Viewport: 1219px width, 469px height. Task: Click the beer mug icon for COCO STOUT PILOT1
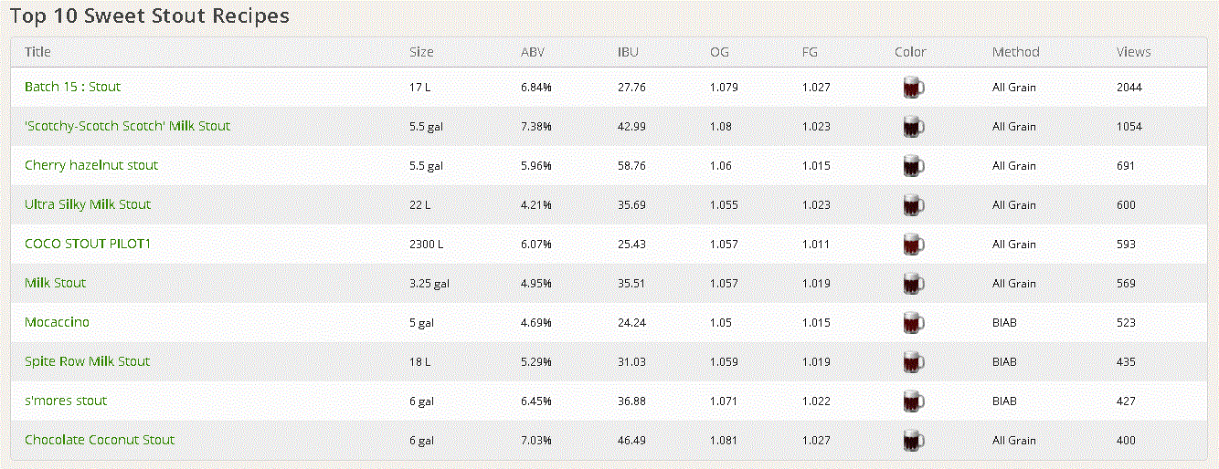coord(913,245)
